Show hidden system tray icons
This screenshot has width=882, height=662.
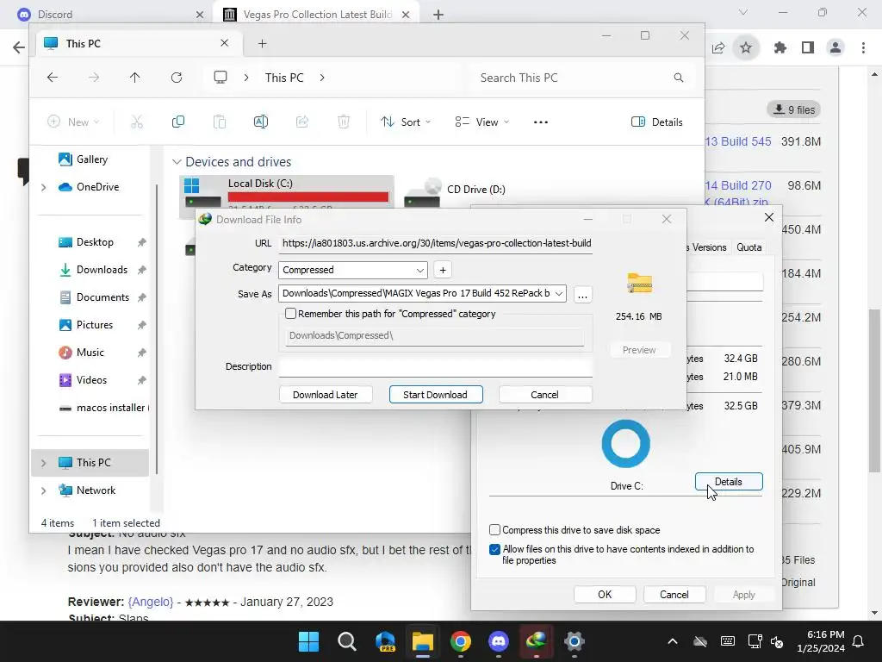[672, 641]
